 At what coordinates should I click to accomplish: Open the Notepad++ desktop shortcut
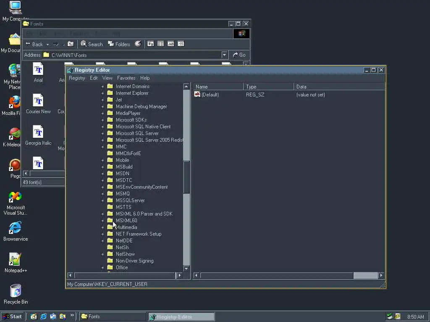pyautogui.click(x=16, y=263)
